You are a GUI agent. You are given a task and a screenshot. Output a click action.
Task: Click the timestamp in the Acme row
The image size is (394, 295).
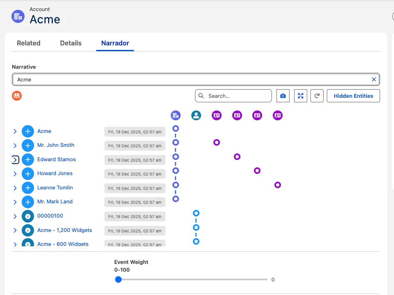click(135, 132)
